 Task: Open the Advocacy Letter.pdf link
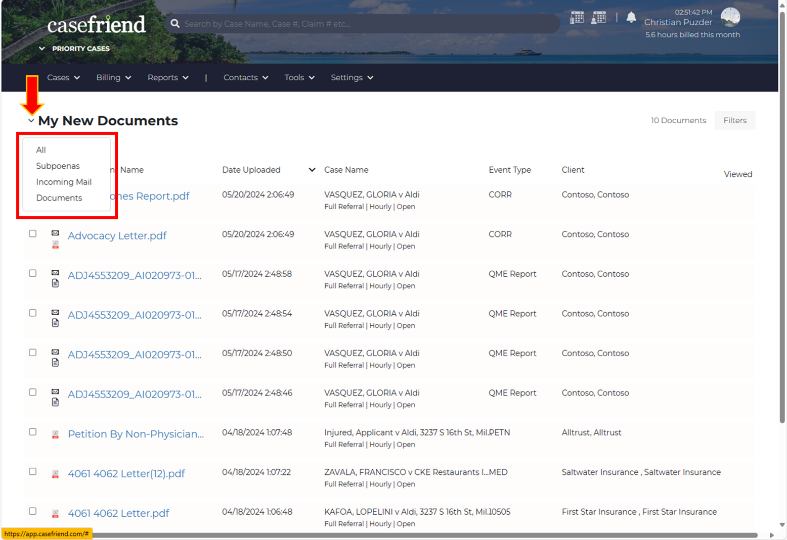click(x=117, y=236)
